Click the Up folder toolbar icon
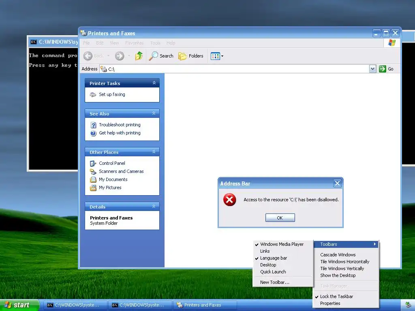 tap(139, 56)
